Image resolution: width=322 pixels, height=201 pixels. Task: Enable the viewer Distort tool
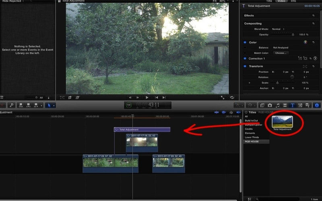click(x=77, y=97)
